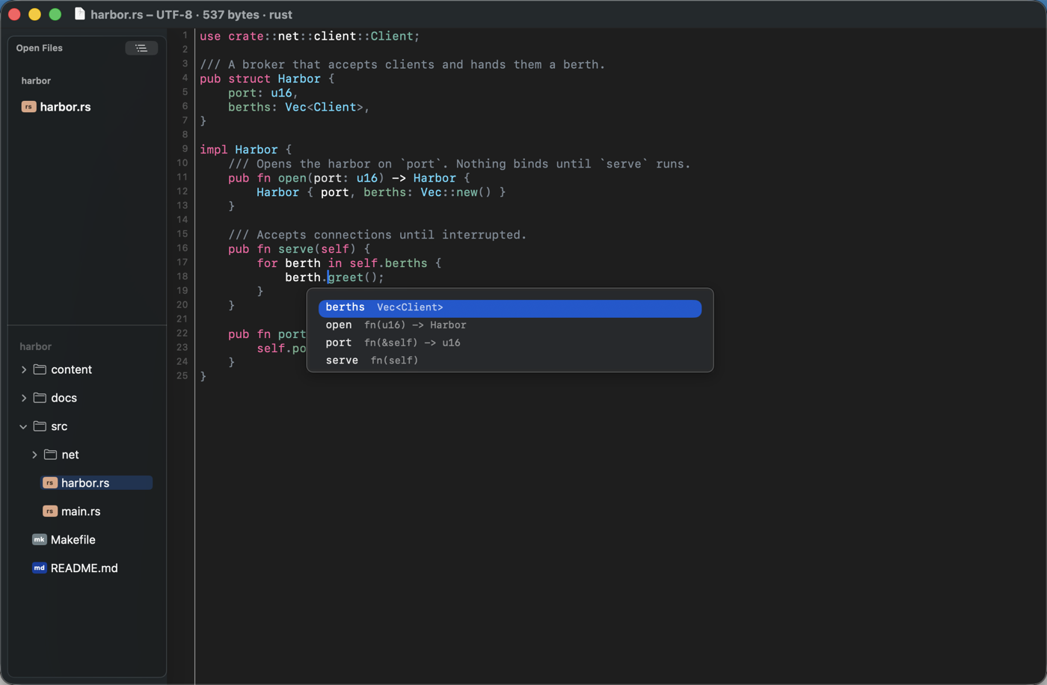Click the 'pub fn open(port: u16)' line
This screenshot has width=1047, height=685.
349,178
